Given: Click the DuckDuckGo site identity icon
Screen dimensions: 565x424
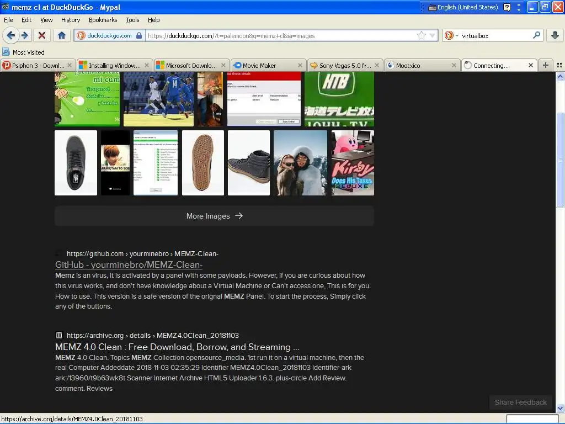Looking at the screenshot, I should [81, 35].
